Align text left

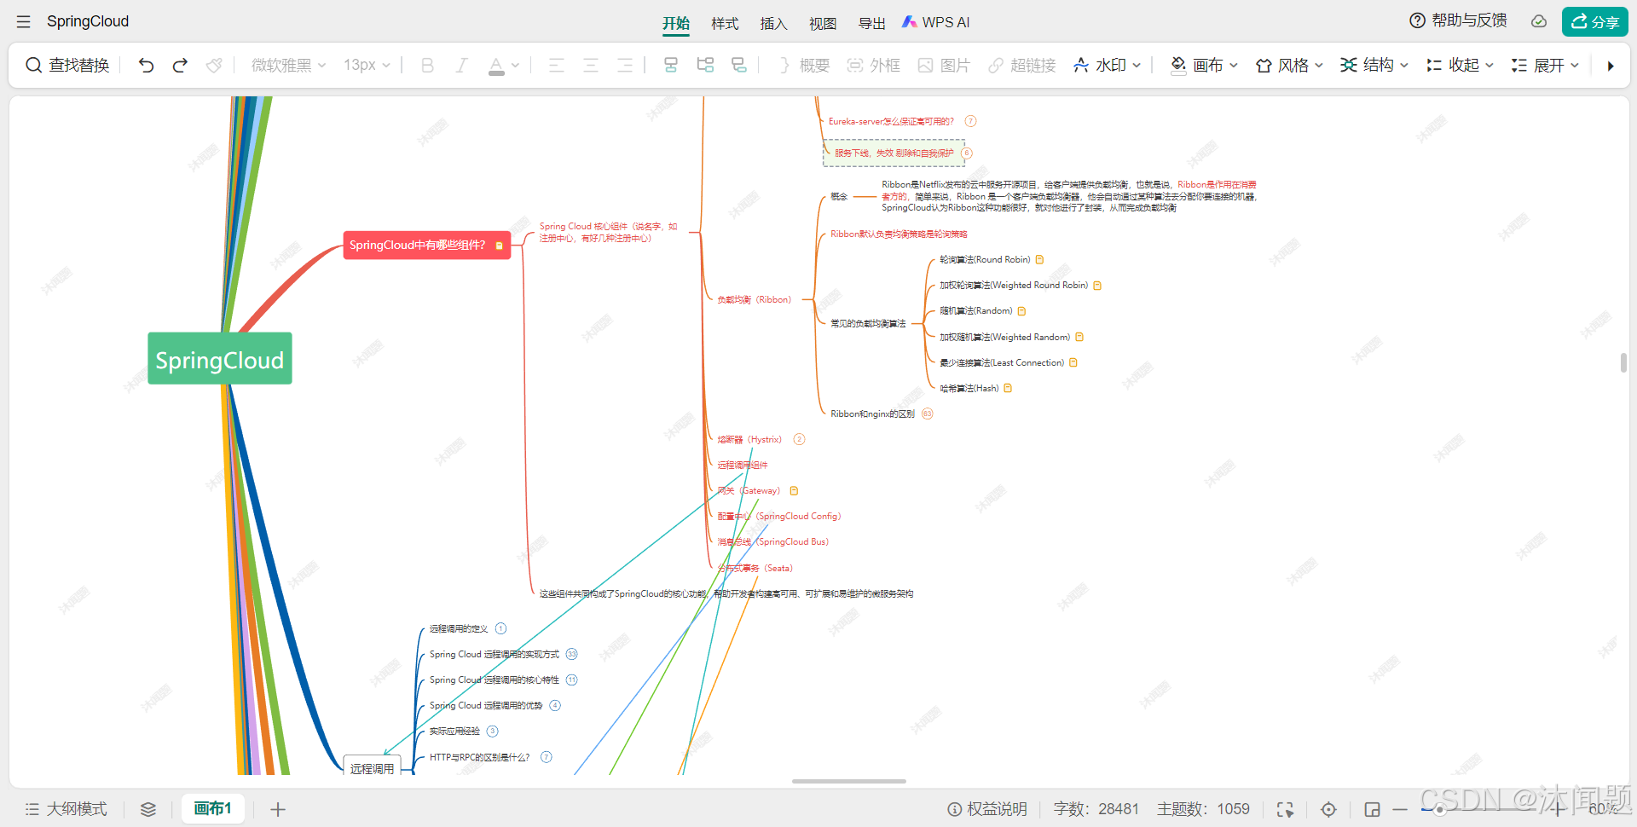[x=556, y=66]
